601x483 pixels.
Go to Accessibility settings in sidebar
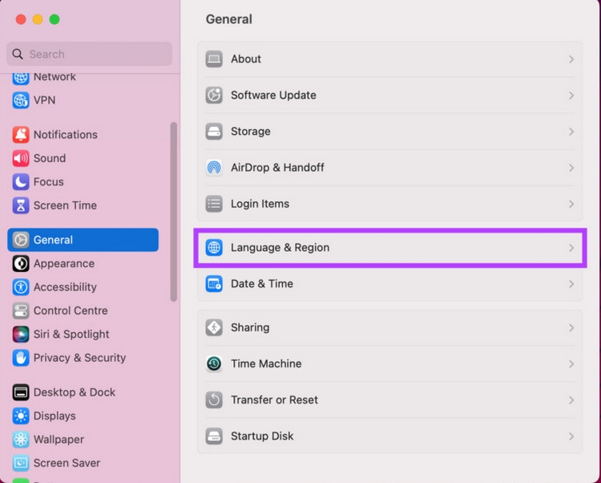point(65,287)
